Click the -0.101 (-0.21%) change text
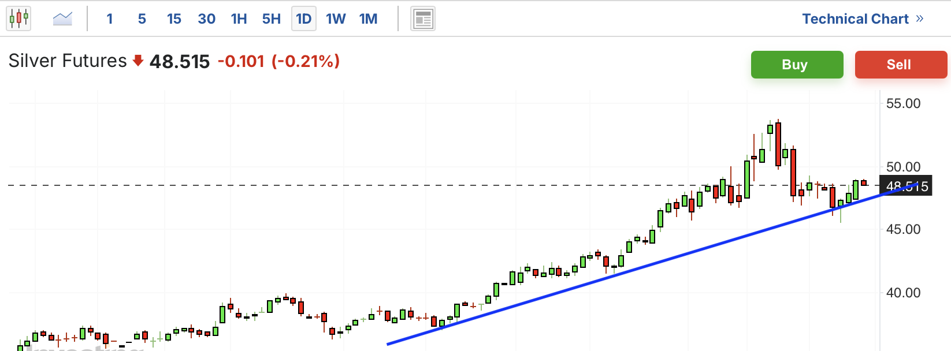 pos(278,61)
